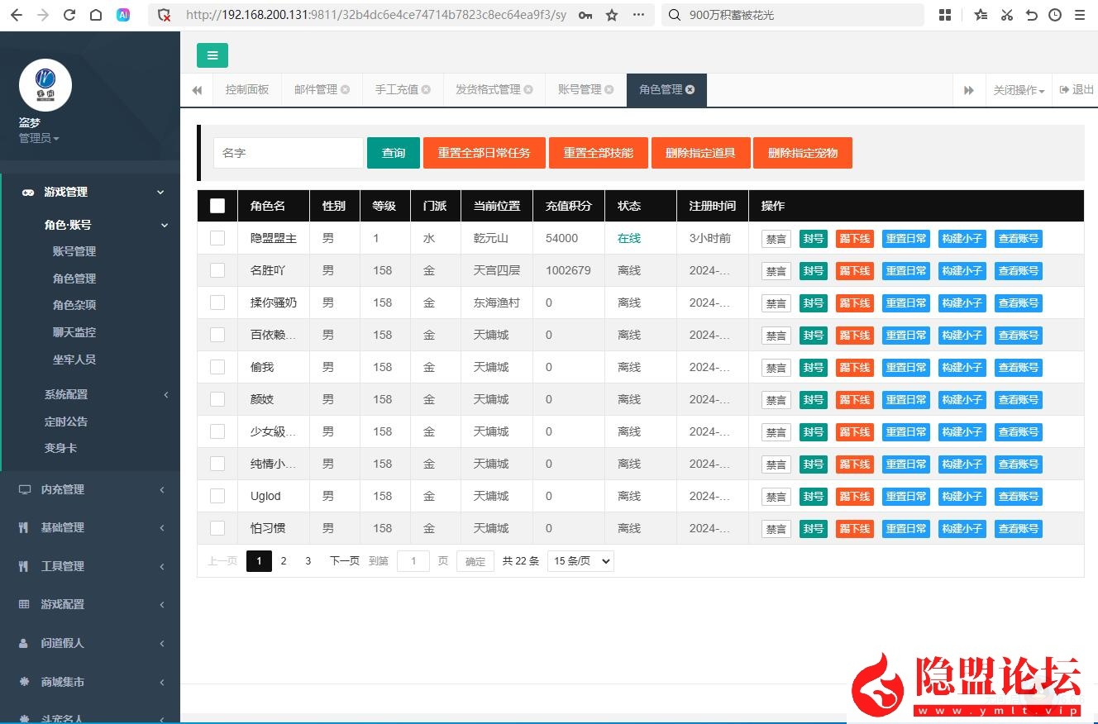Bookmark page using the star icon
1098x724 pixels.
point(612,15)
